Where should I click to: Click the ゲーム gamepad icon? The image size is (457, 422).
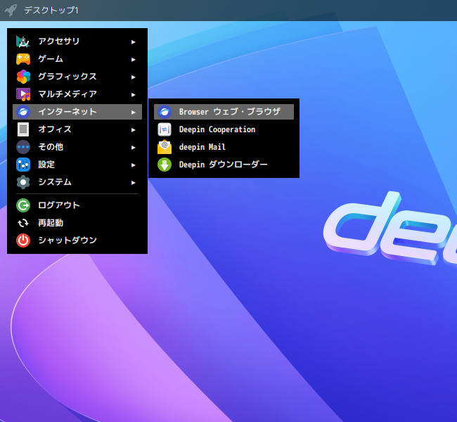point(23,59)
